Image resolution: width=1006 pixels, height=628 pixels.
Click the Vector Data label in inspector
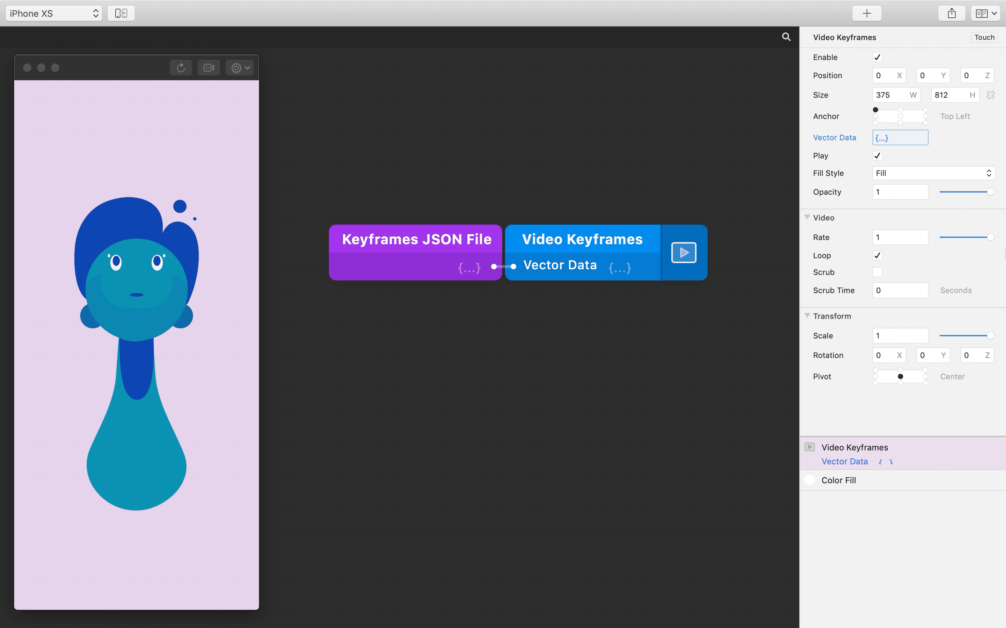pyautogui.click(x=834, y=137)
